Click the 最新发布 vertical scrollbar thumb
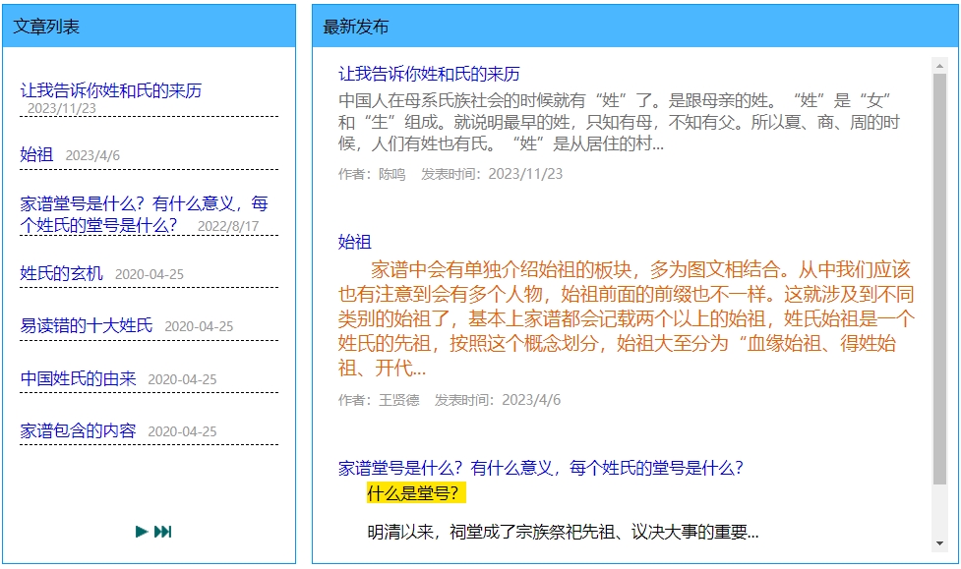The width and height of the screenshot is (961, 569). click(939, 279)
